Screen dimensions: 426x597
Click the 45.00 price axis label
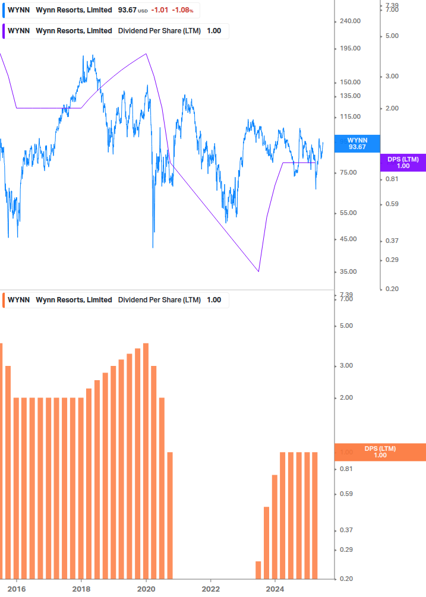[x=348, y=239]
